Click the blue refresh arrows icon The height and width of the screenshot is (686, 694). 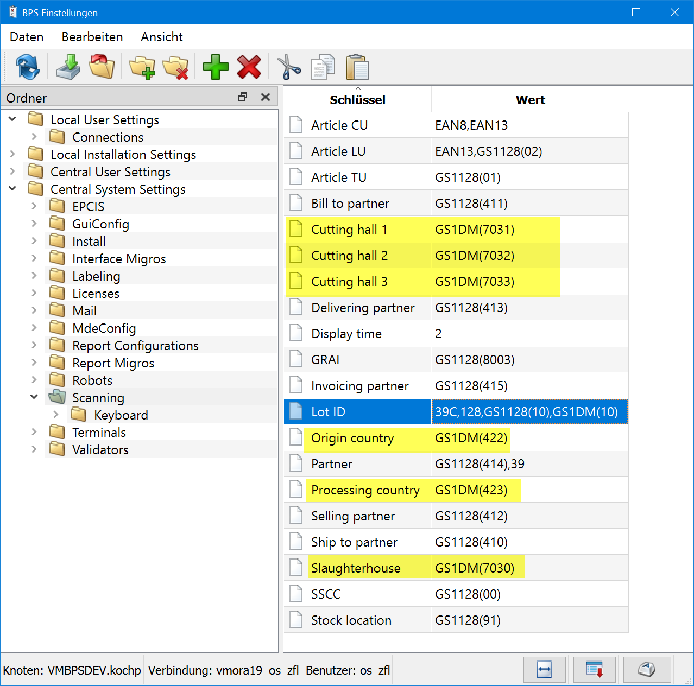27,67
